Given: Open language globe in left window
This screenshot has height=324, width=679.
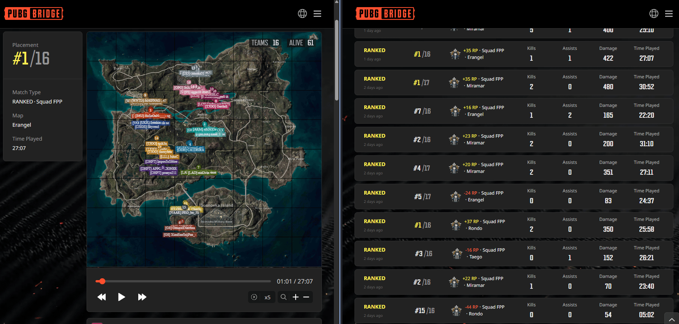Looking at the screenshot, I should 302,13.
